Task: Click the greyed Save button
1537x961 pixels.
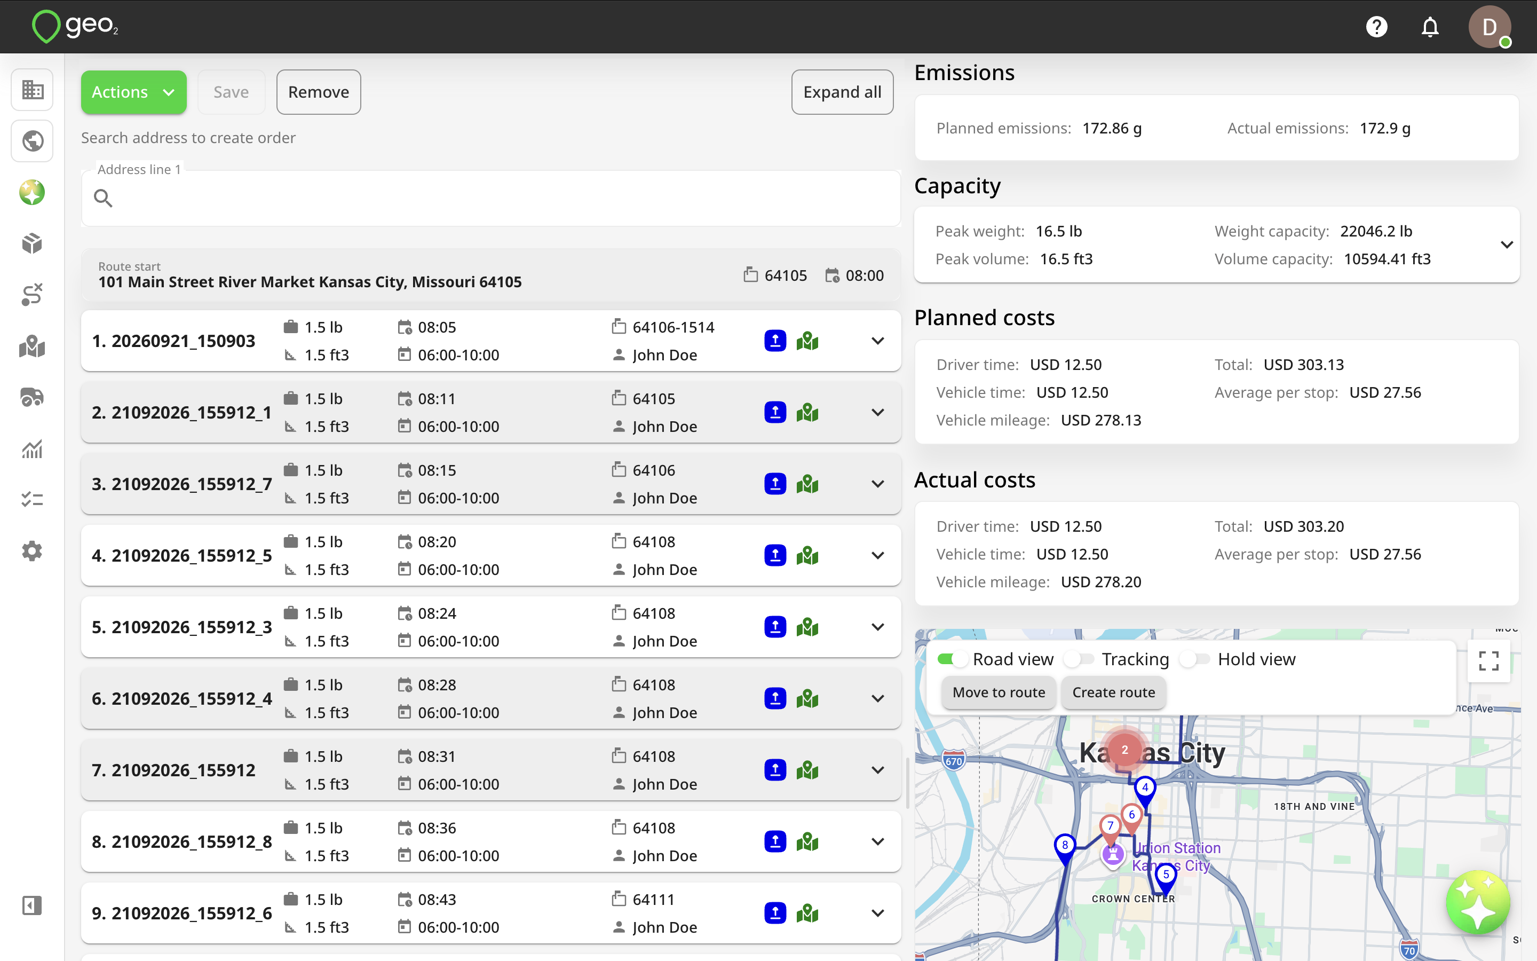Action: coord(231,92)
